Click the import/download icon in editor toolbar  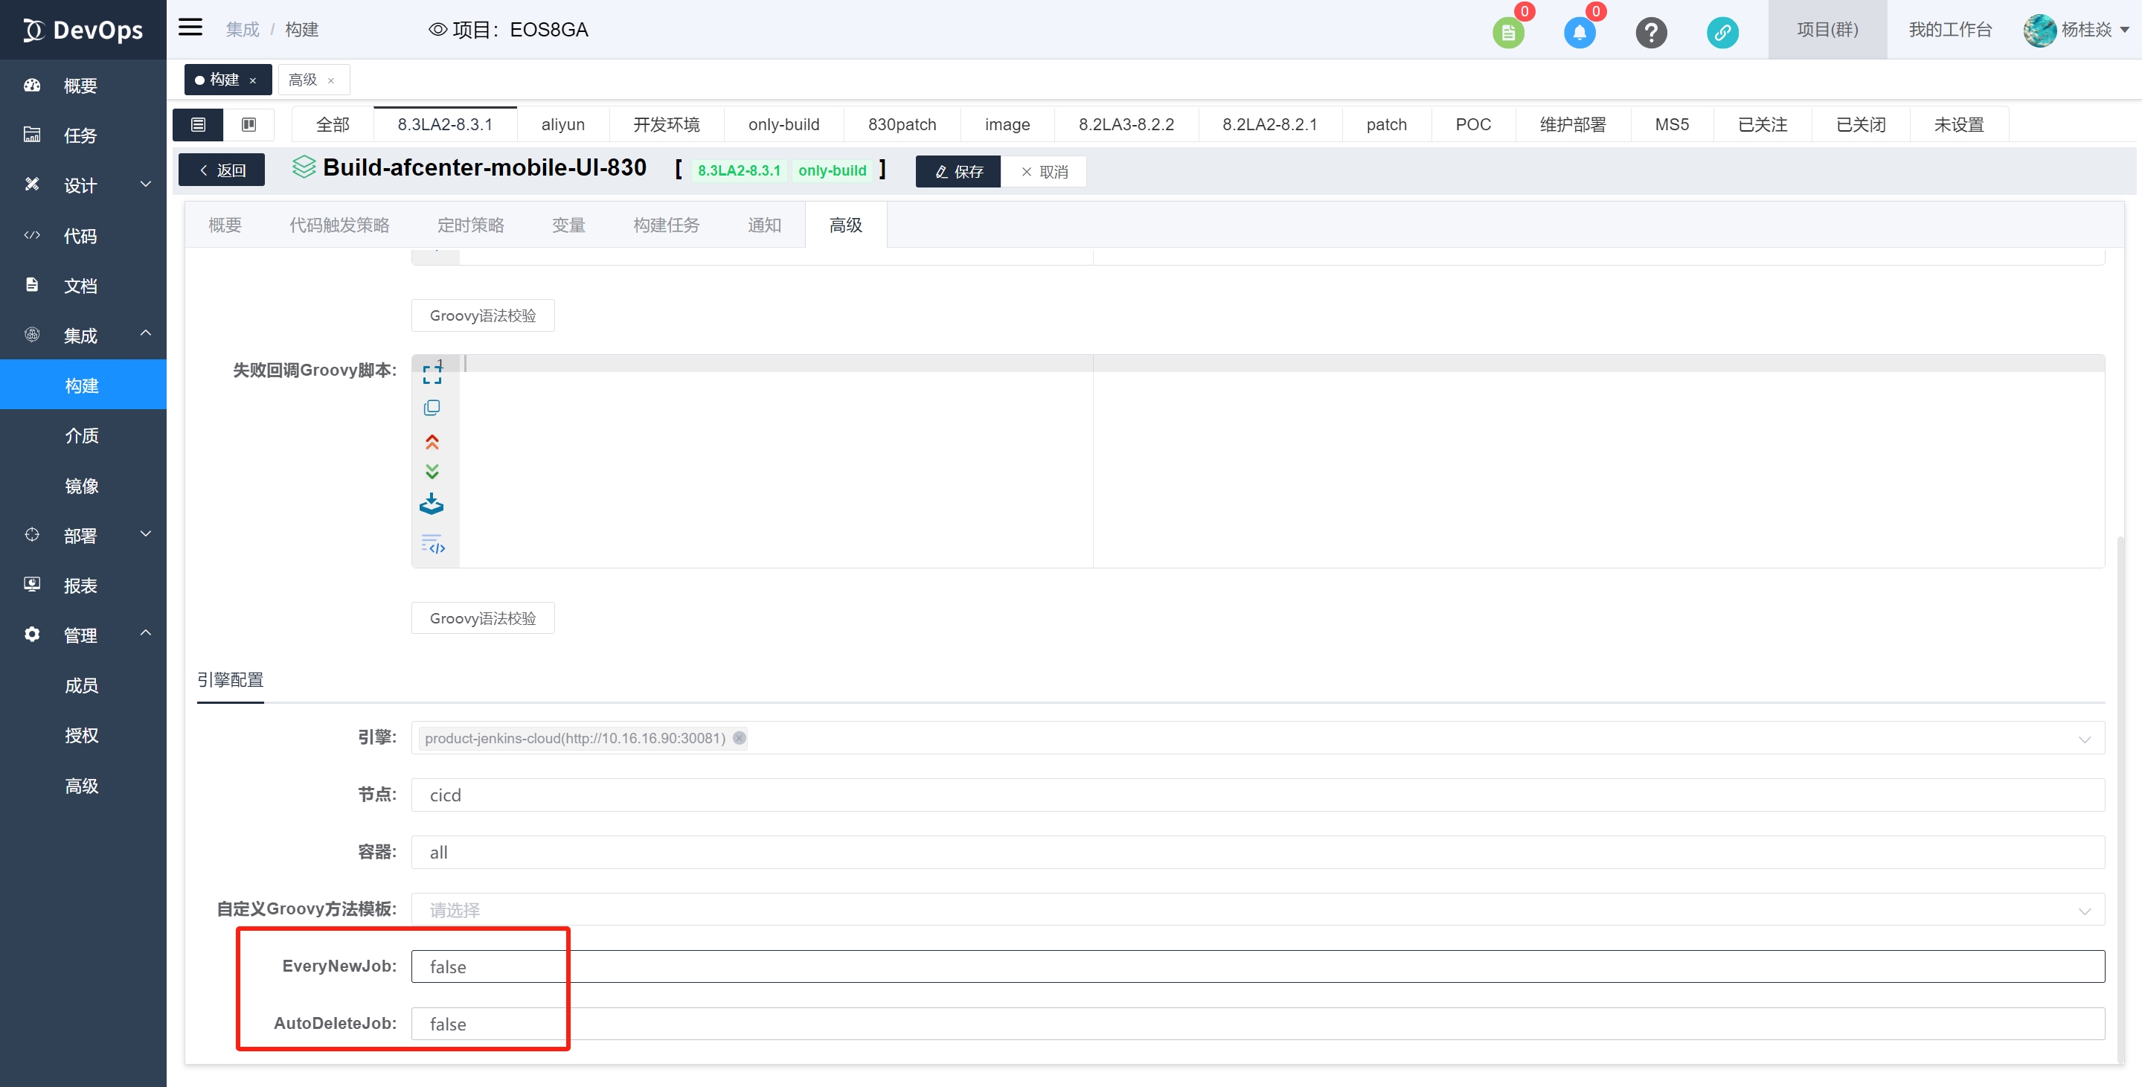(x=432, y=504)
